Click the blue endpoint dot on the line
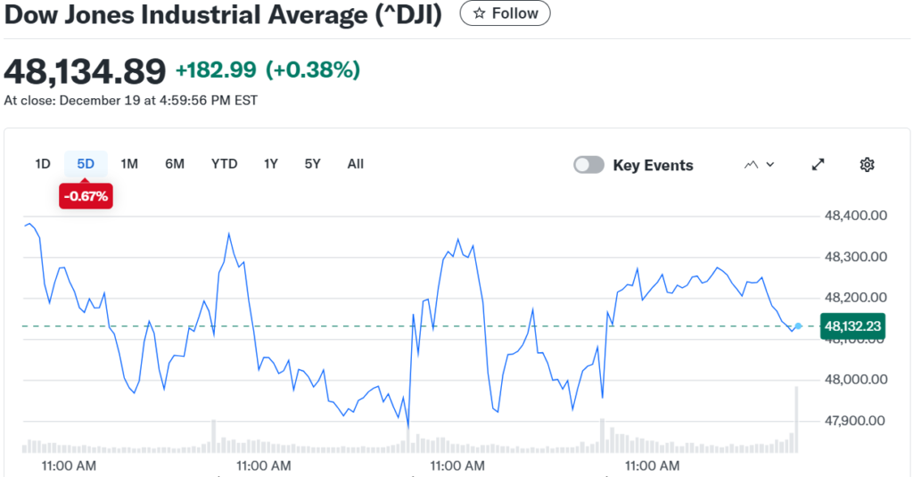The height and width of the screenshot is (477, 913). [x=799, y=326]
